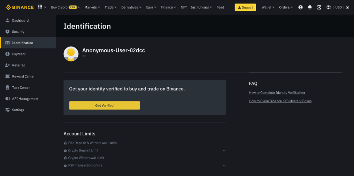
Task: Click the Referral add-person icon in sidebar
Action: [8, 65]
